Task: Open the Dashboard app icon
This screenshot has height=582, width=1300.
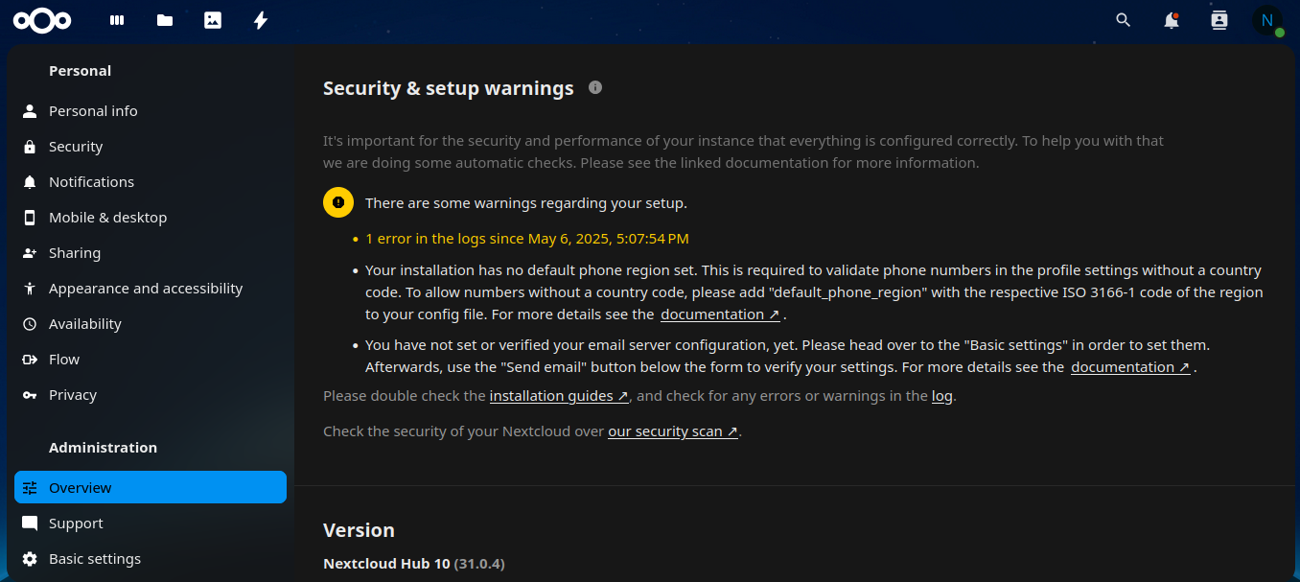Action: coord(117,20)
